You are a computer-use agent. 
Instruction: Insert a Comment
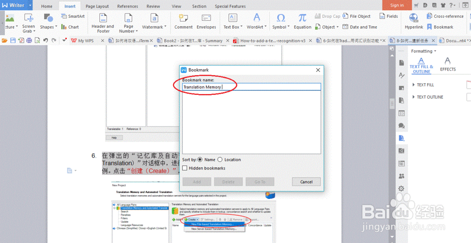(183, 22)
